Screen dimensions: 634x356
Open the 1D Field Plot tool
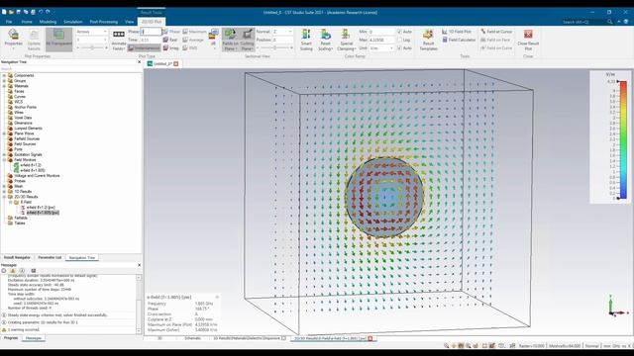click(457, 32)
